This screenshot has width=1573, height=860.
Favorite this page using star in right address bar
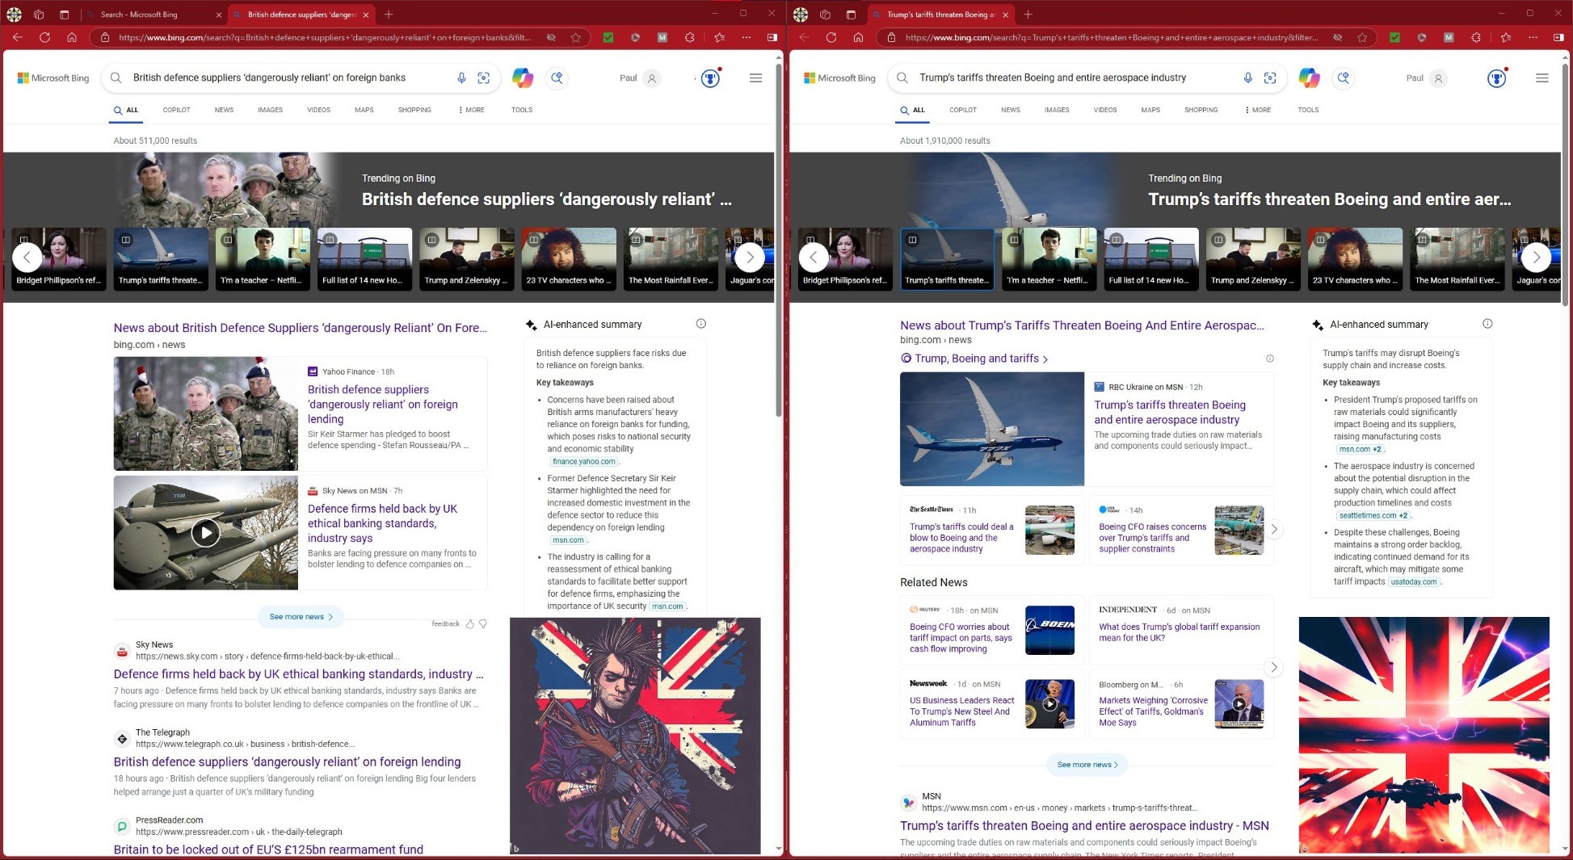(x=1362, y=37)
